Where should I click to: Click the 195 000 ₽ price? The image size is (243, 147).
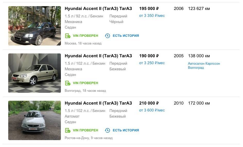[149, 9]
